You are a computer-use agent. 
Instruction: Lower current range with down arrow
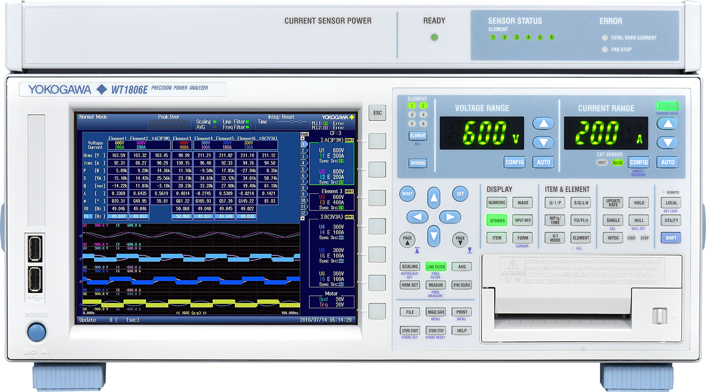click(x=667, y=143)
